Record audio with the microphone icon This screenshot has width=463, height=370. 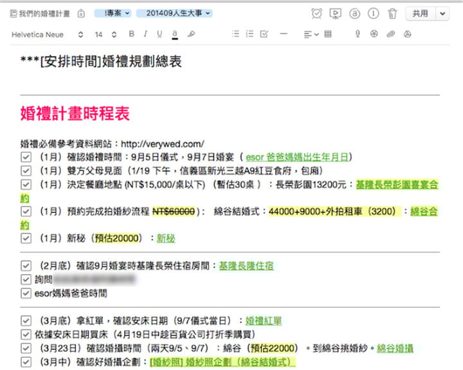coord(358,34)
